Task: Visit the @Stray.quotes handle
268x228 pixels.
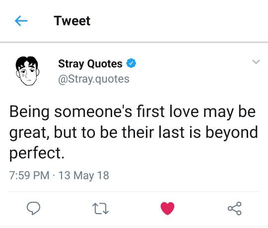Action: tap(94, 79)
